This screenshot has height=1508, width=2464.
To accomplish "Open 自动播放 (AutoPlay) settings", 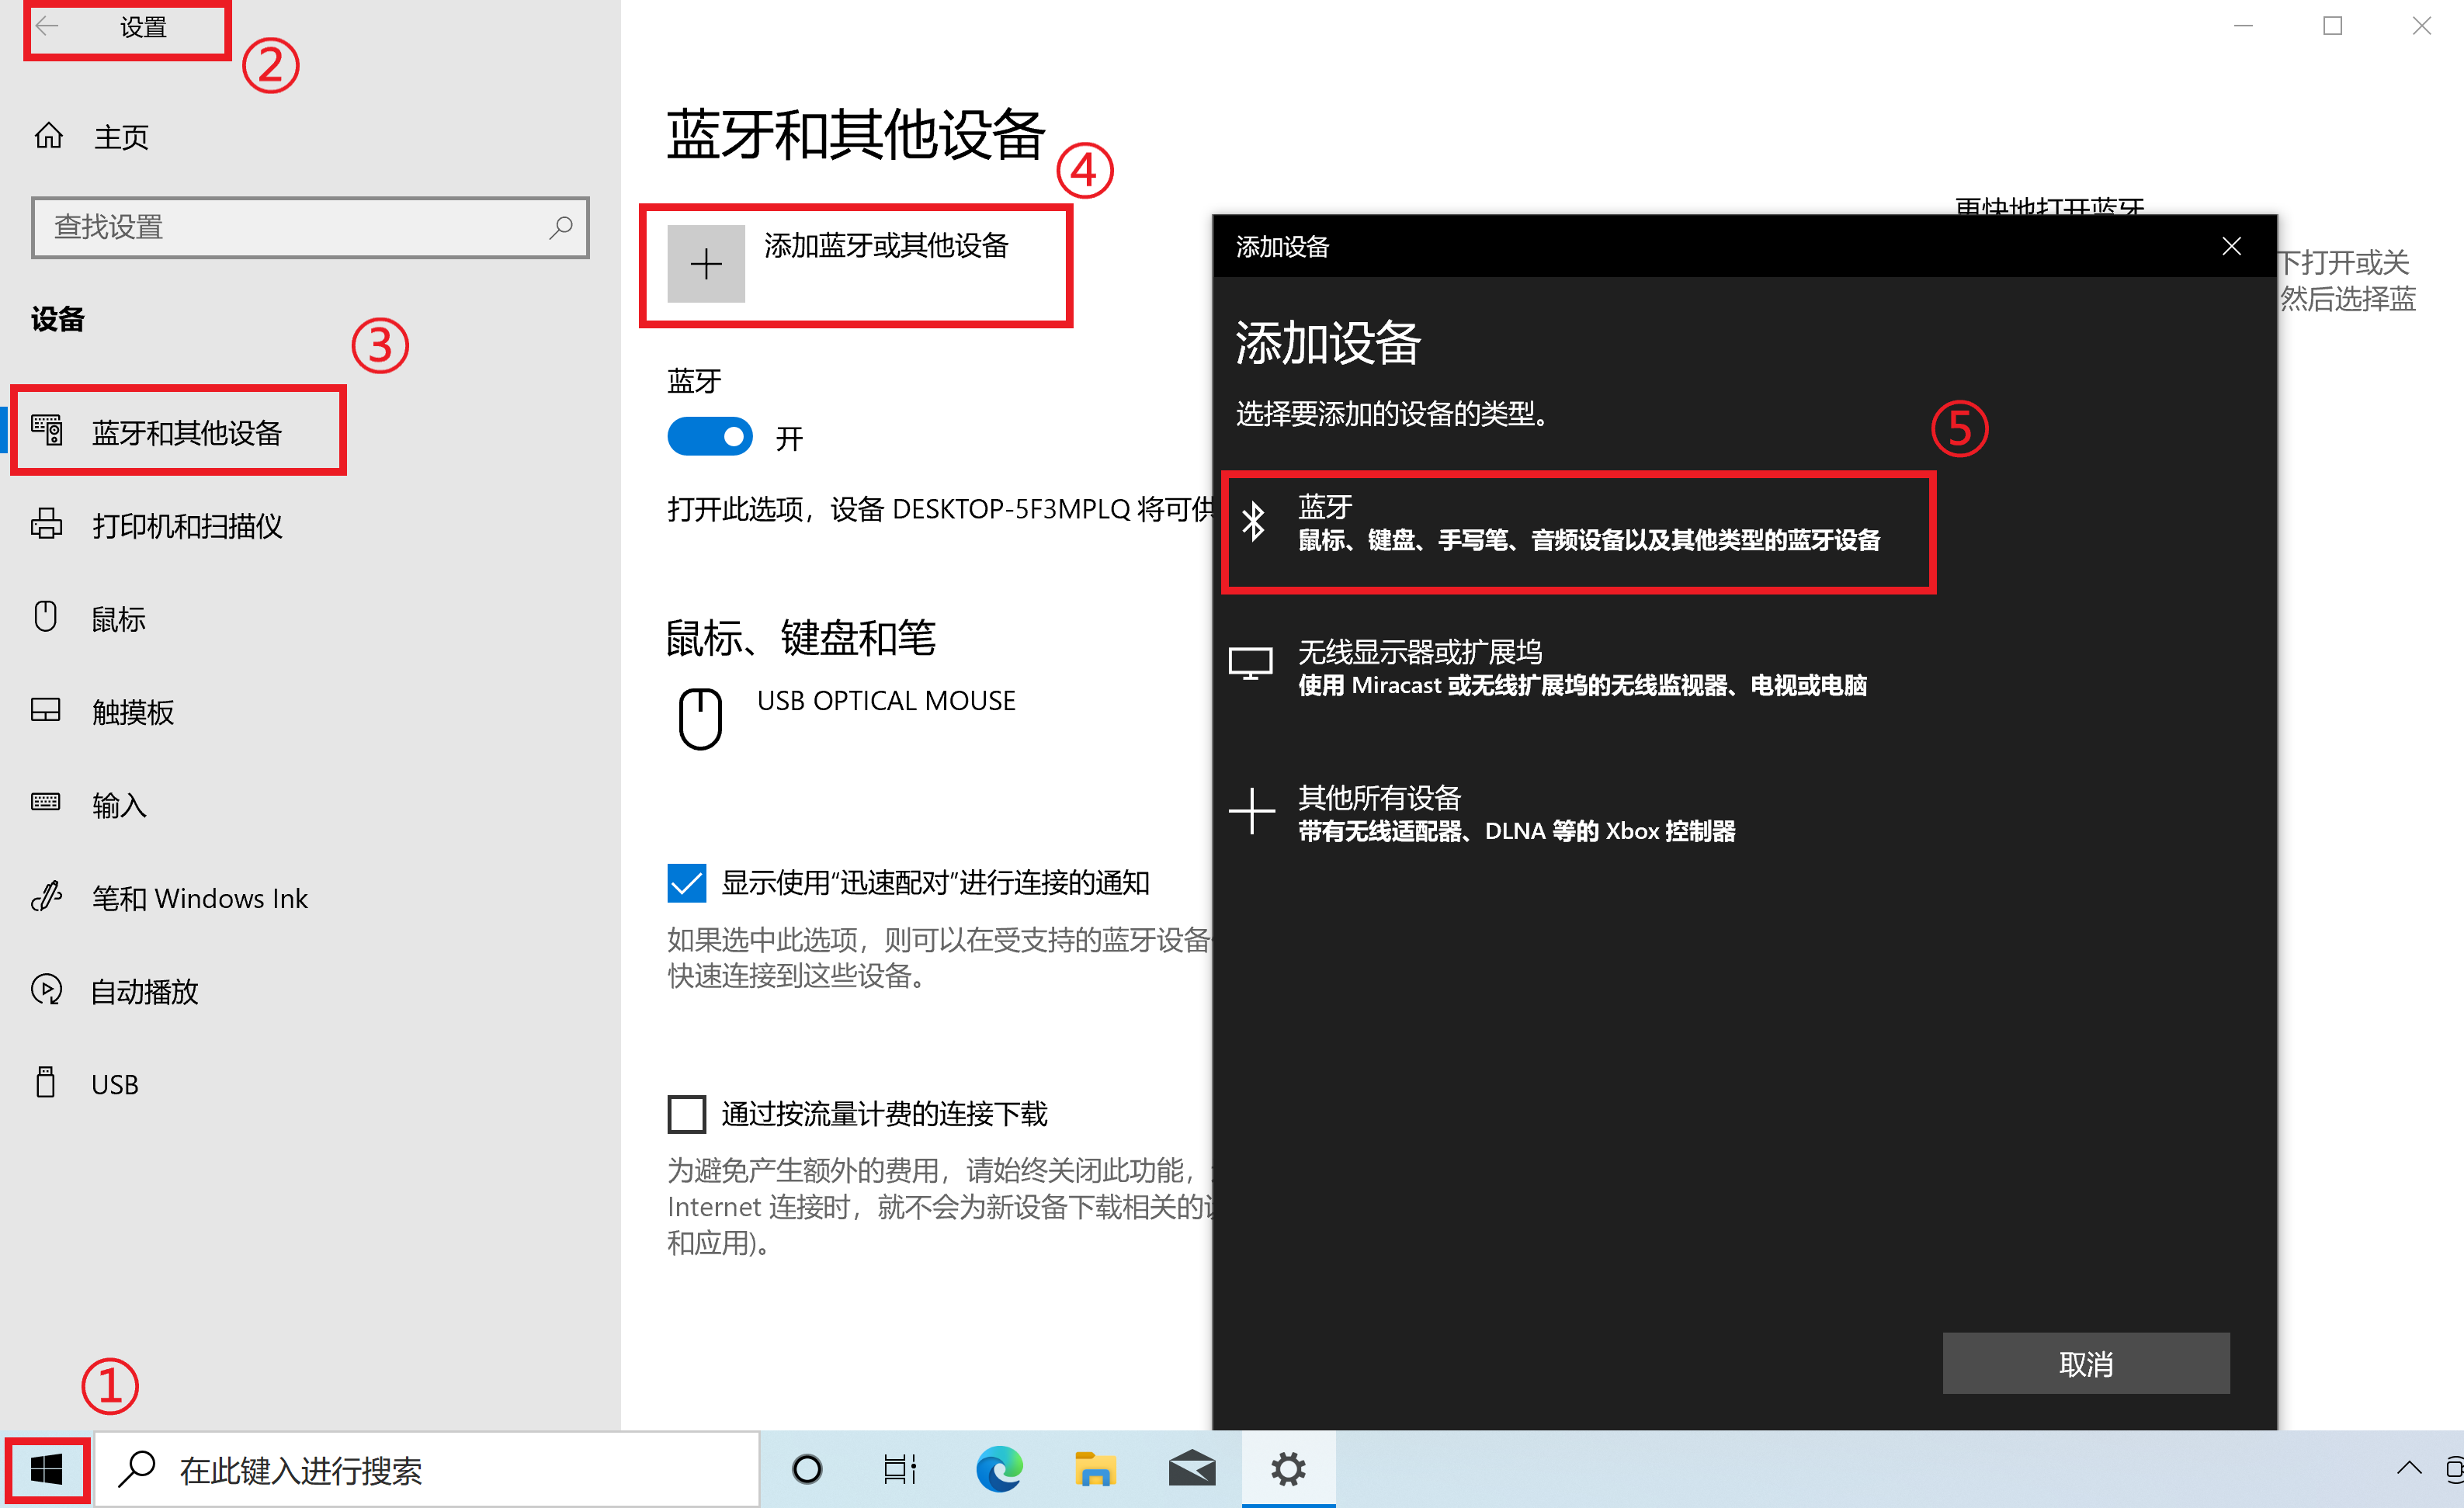I will [x=143, y=991].
